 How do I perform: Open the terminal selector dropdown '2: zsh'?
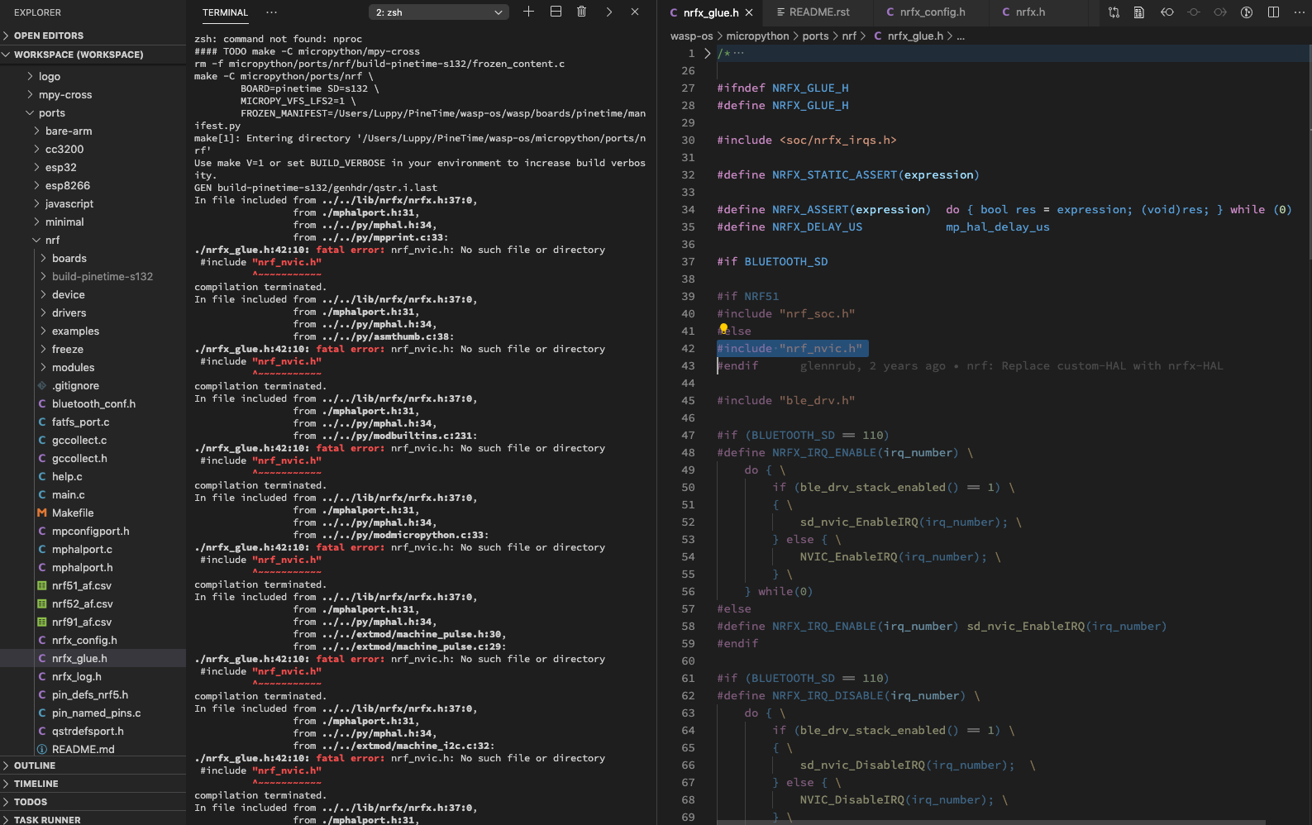click(438, 12)
